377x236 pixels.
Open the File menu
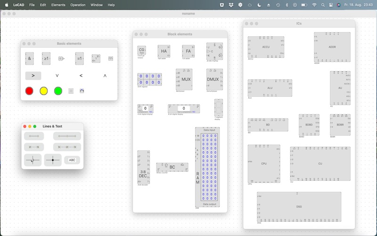pos(32,5)
